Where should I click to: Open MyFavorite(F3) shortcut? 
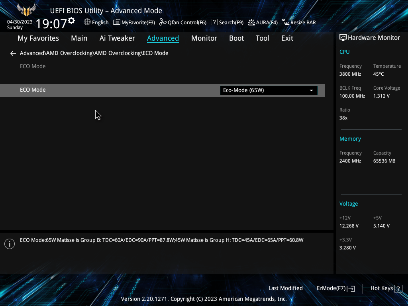tap(138, 23)
